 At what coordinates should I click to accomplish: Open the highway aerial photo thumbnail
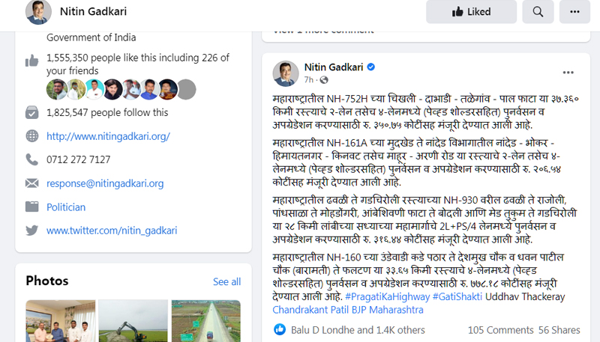click(205, 321)
